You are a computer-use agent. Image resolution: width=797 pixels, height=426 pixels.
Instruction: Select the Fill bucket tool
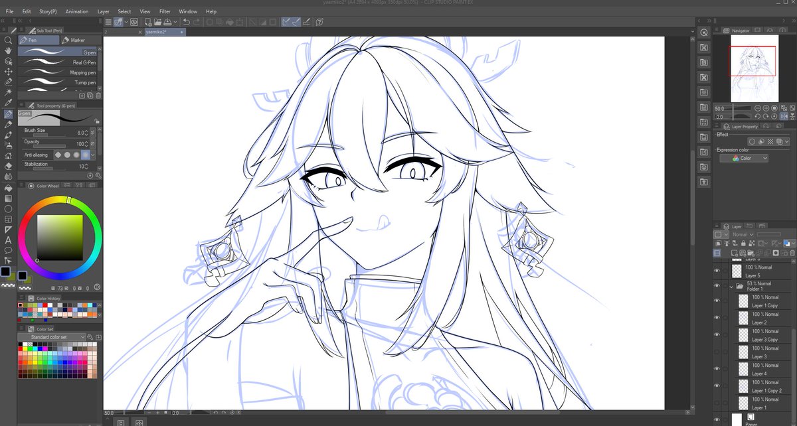[8, 187]
